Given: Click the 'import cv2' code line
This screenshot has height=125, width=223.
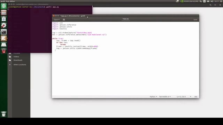Looking at the screenshot, I should pyautogui.click(x=57, y=23).
